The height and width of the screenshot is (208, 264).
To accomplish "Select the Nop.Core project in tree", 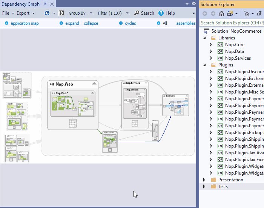I will 235,45.
